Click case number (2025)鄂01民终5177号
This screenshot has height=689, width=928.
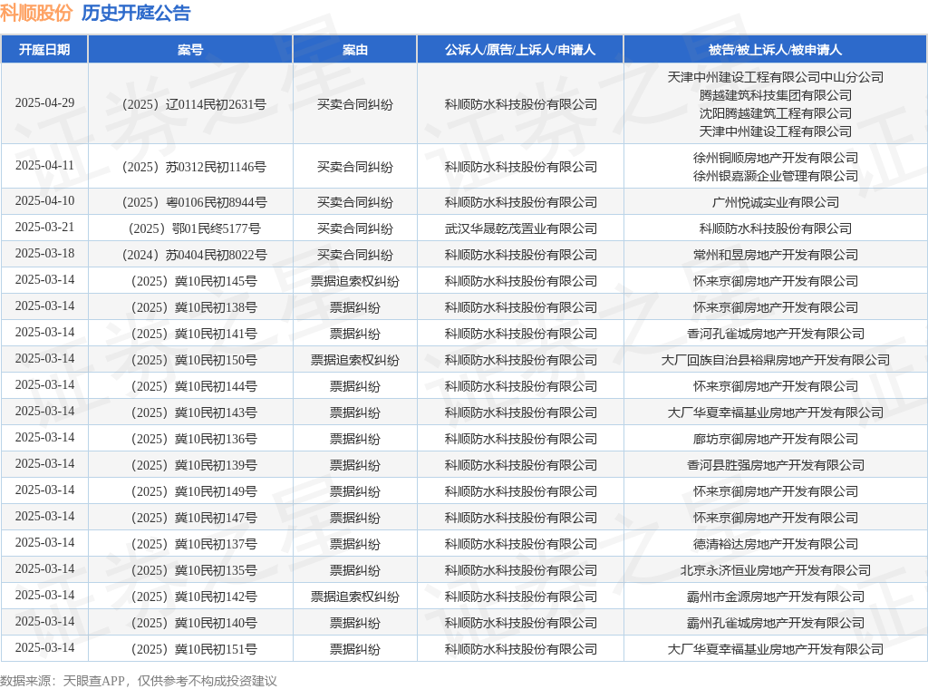[x=194, y=228]
